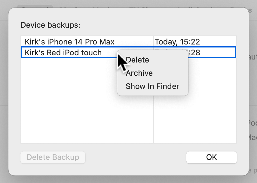Choose Delete from the context menu
The image size is (257, 183).
click(x=138, y=60)
